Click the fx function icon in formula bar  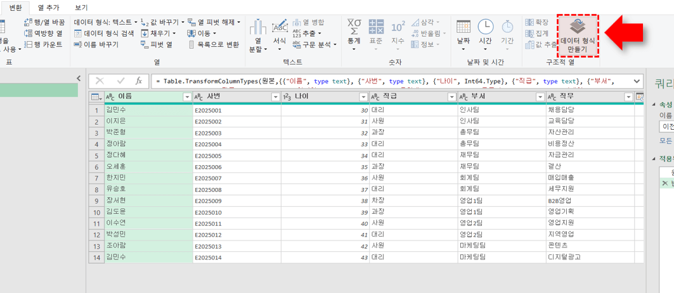(x=138, y=81)
